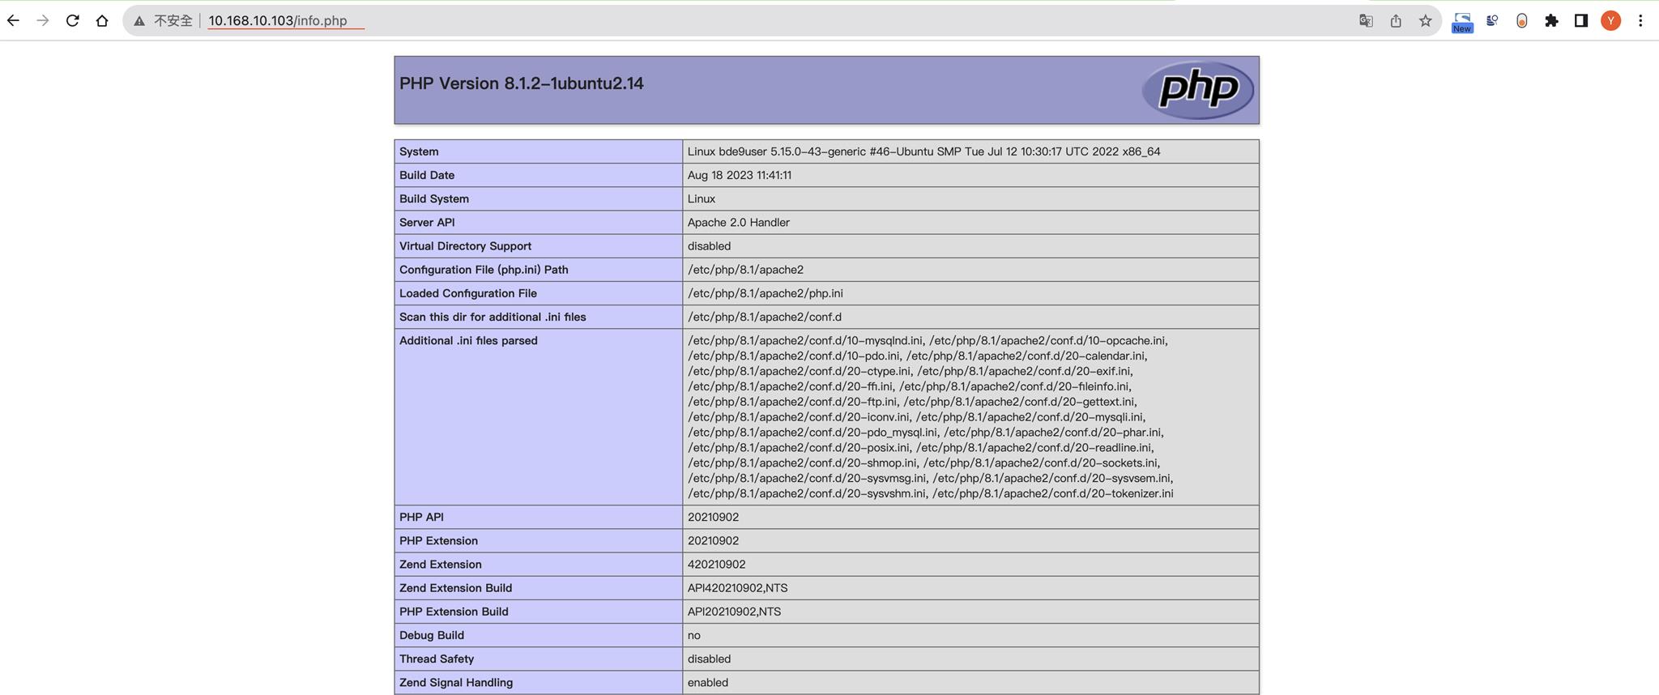Go back with the browser back arrow
The width and height of the screenshot is (1659, 695).
pos(13,21)
